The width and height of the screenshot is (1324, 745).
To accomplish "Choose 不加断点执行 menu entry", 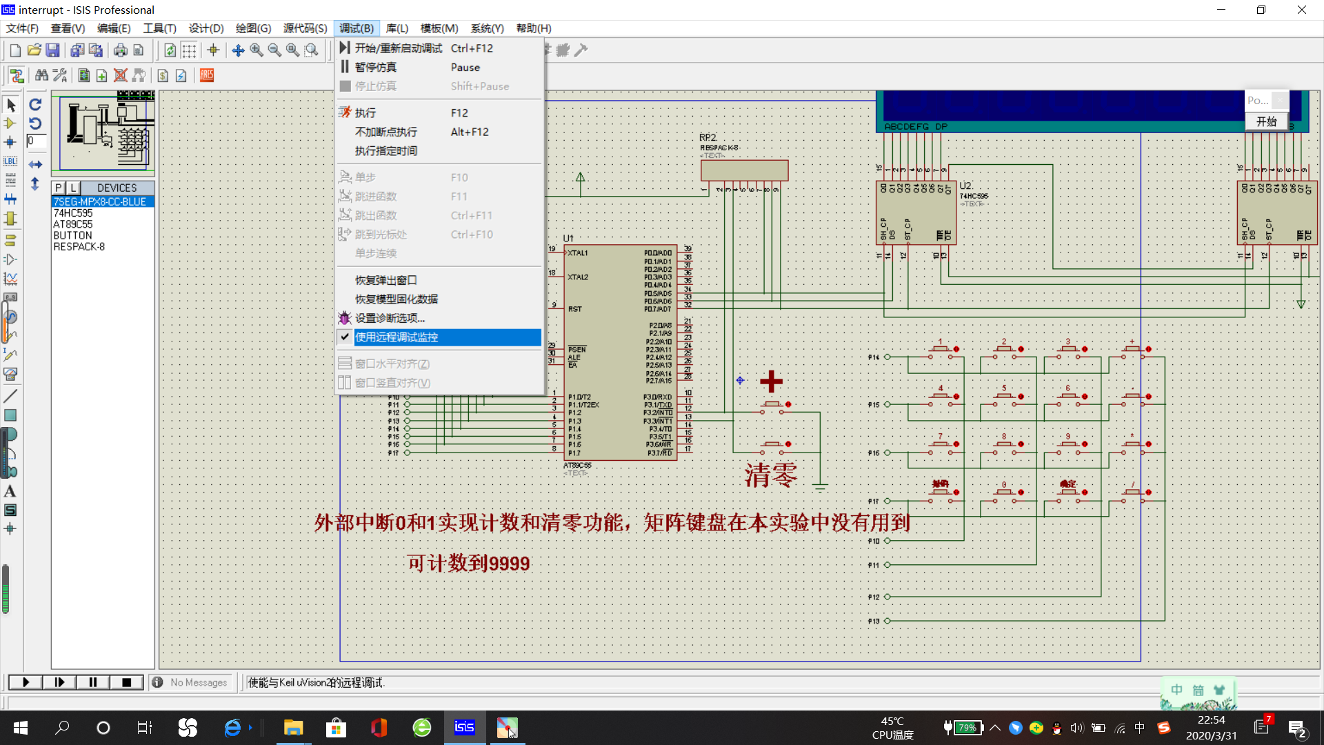I will point(439,132).
